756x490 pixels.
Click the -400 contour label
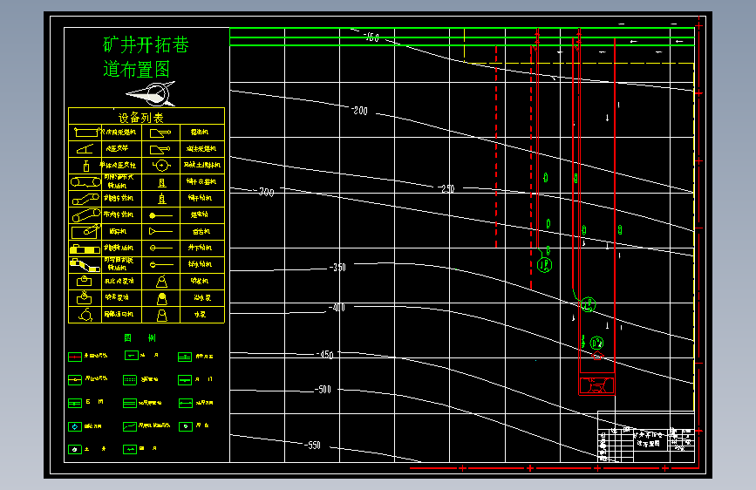pyautogui.click(x=337, y=307)
